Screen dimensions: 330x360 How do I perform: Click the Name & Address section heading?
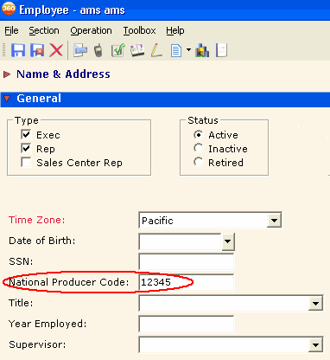(63, 74)
